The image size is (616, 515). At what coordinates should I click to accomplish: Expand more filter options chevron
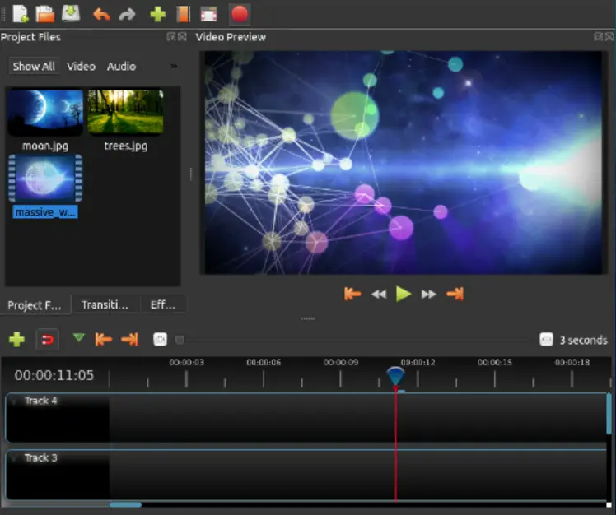click(174, 66)
